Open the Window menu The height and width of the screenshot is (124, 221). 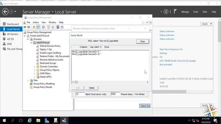52,22
